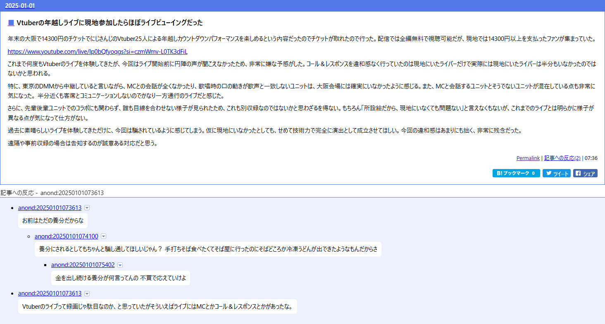
Task: Click the article title Vtuberの年越しライブ
Action: (110, 23)
